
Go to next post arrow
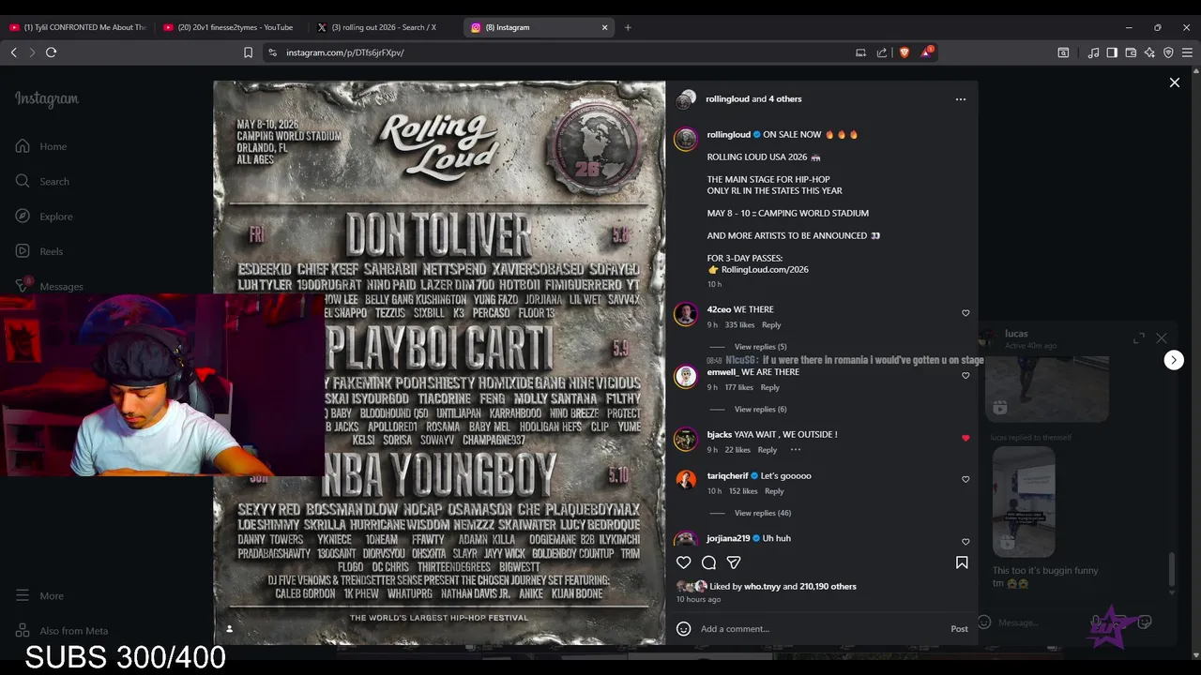pyautogui.click(x=1174, y=360)
